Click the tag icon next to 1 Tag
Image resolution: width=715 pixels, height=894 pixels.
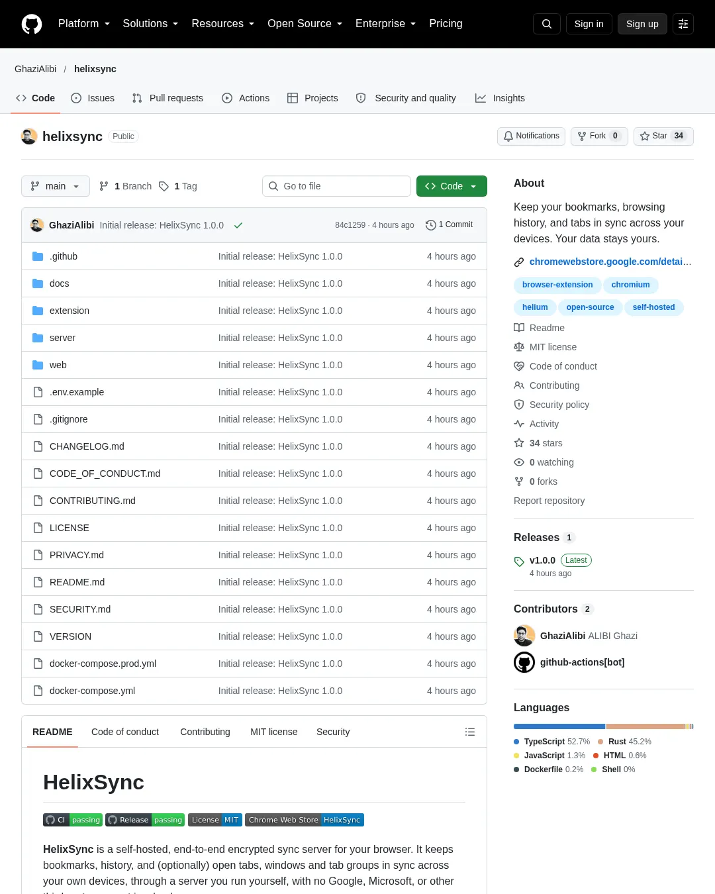[164, 186]
